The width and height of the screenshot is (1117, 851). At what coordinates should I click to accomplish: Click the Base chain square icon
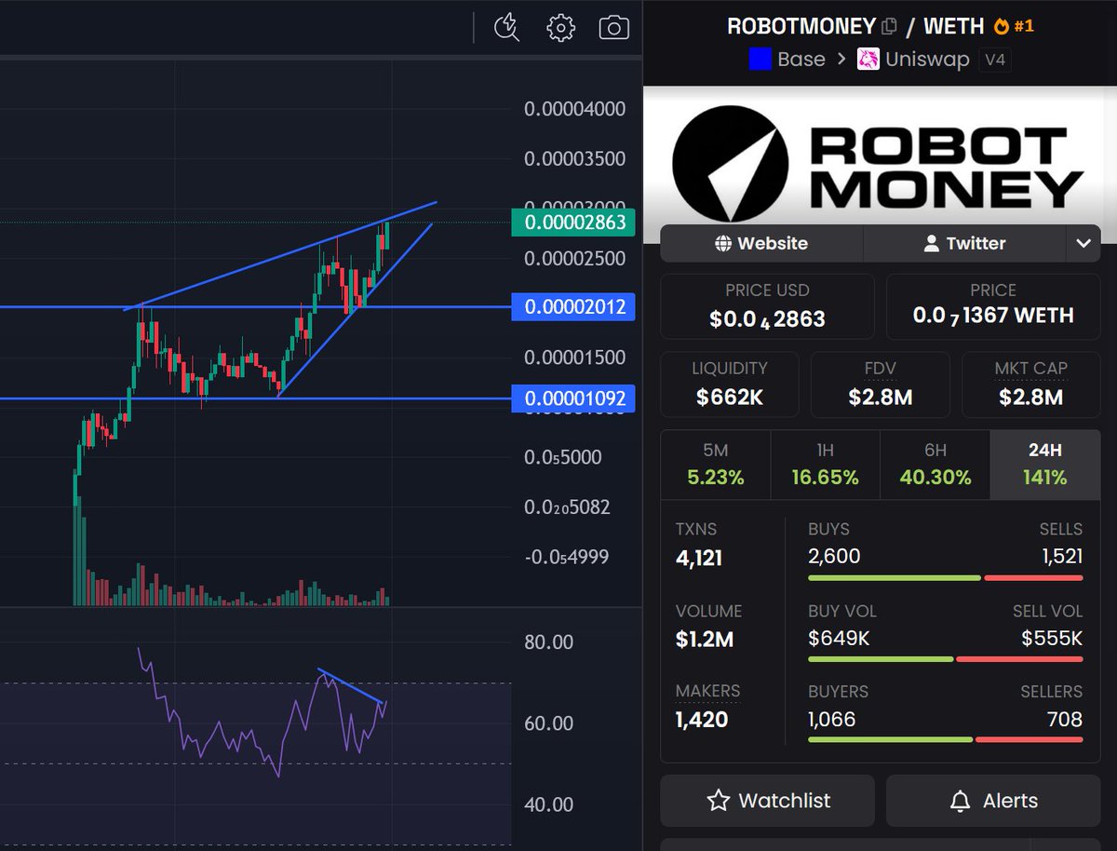click(760, 60)
